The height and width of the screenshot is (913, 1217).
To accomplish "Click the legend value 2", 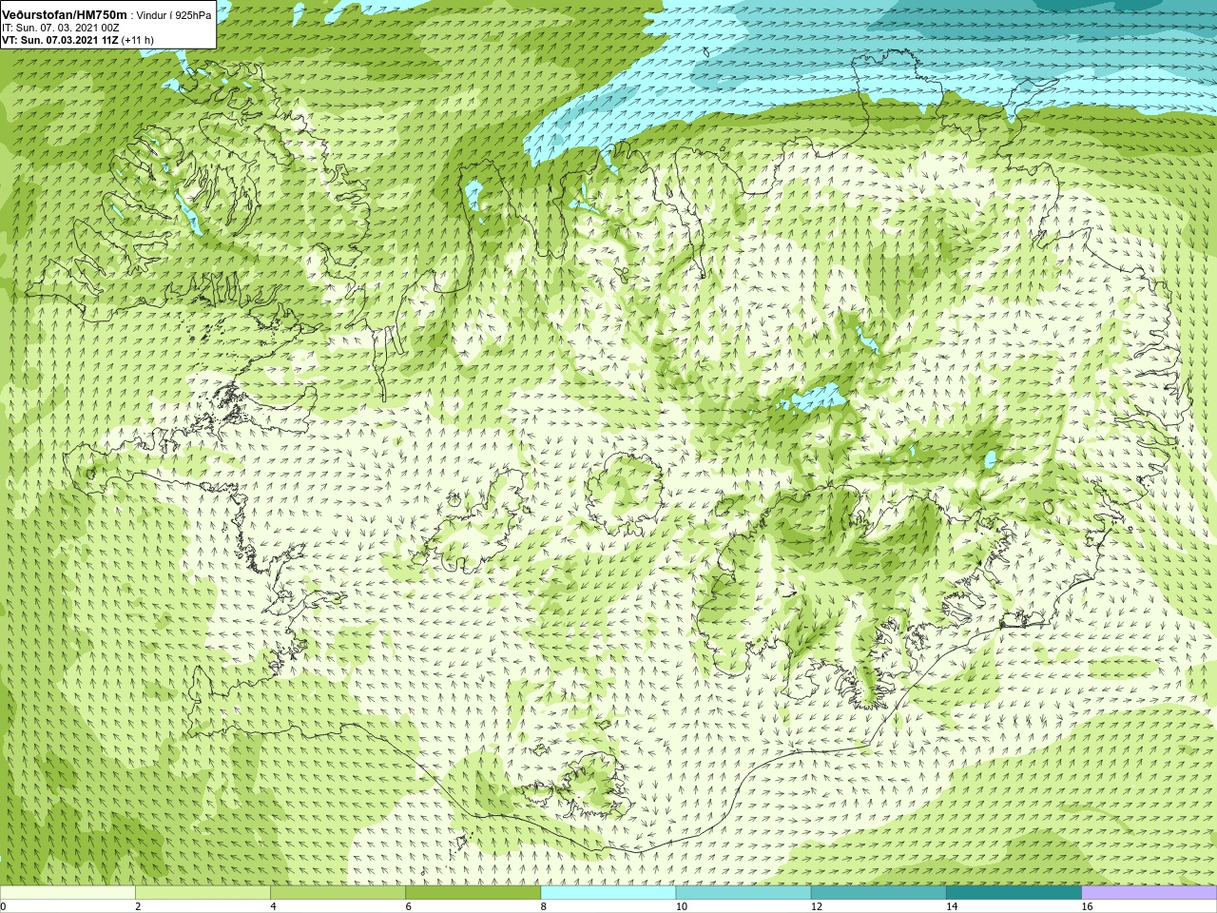I will (138, 906).
